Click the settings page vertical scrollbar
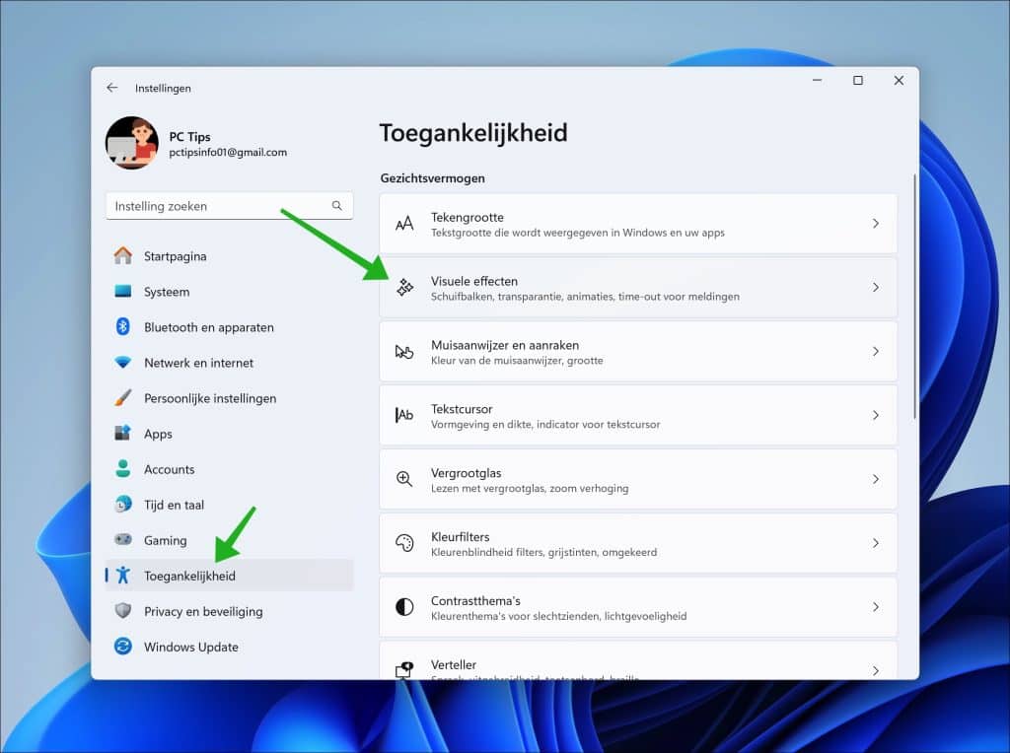 [914, 298]
